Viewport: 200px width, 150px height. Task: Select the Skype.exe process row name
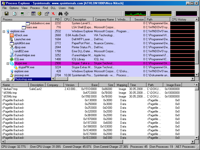20,63
